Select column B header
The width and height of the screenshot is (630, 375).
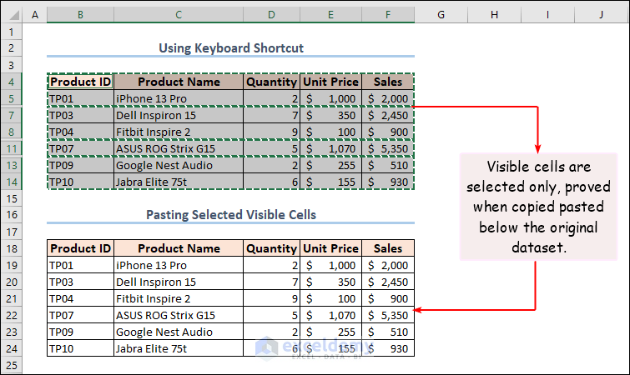click(x=80, y=15)
